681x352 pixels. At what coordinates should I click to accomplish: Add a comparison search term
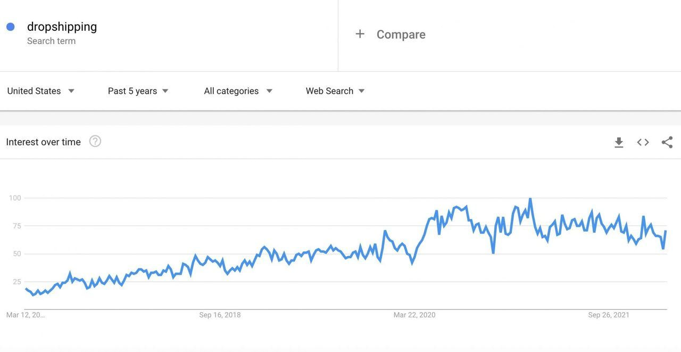click(x=391, y=34)
